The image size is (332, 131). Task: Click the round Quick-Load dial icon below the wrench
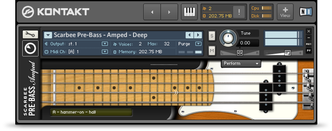click(x=30, y=48)
